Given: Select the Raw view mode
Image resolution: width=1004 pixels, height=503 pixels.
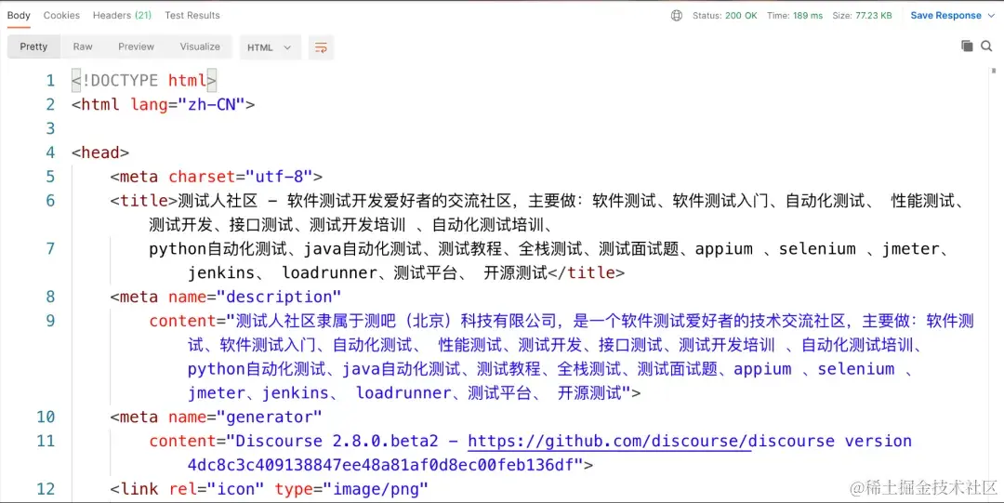Looking at the screenshot, I should 83,46.
